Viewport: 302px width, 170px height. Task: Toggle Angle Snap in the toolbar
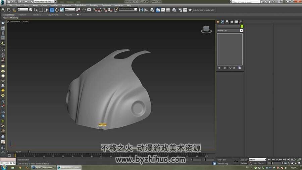[x=100, y=10]
